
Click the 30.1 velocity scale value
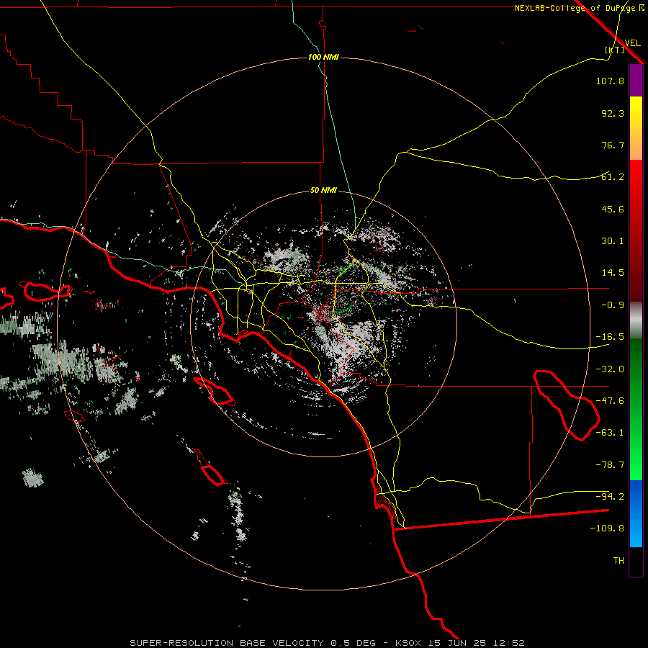coord(613,241)
